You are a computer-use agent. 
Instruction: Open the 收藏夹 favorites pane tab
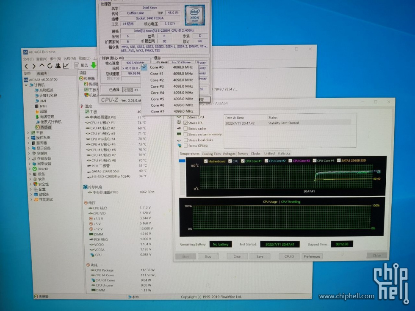pyautogui.click(x=42, y=74)
